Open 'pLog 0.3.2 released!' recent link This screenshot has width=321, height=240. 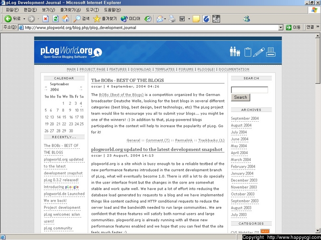pyautogui.click(x=61, y=180)
